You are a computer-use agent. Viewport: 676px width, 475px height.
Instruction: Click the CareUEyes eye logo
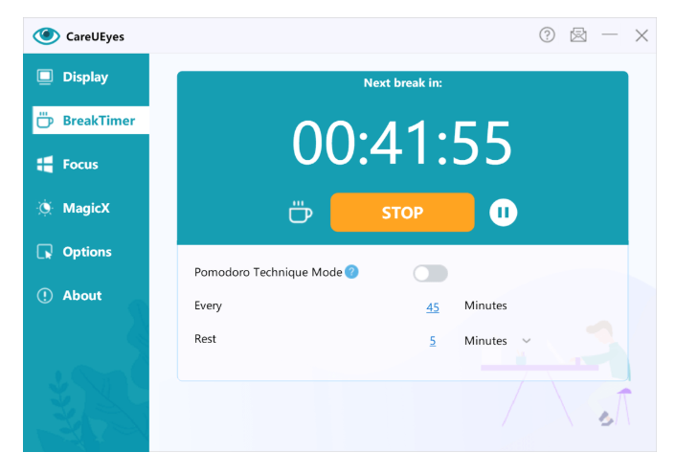click(x=47, y=35)
